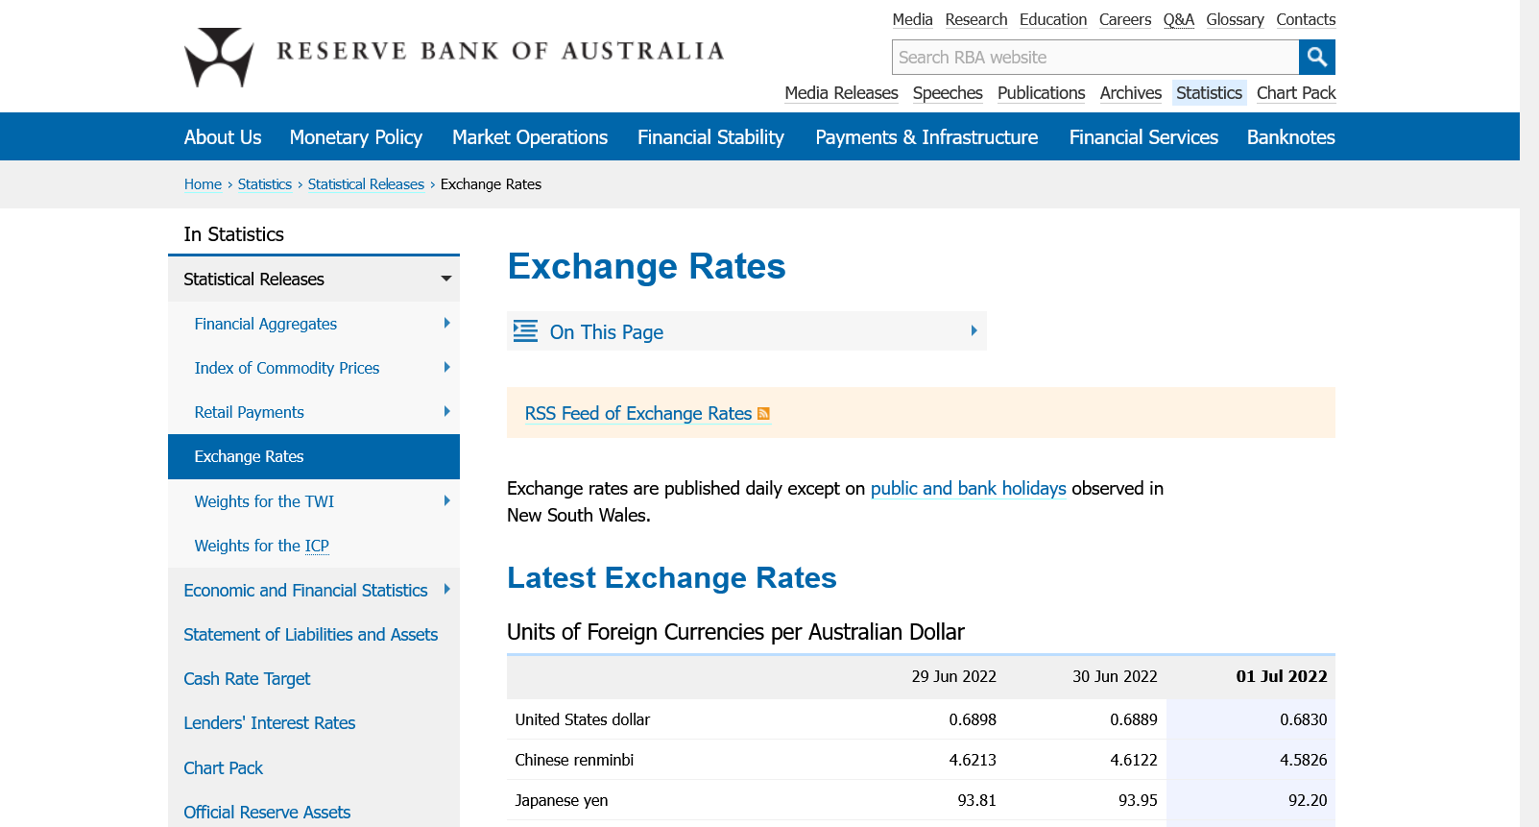Expand Index of Commodity Prices arrow

(x=446, y=368)
